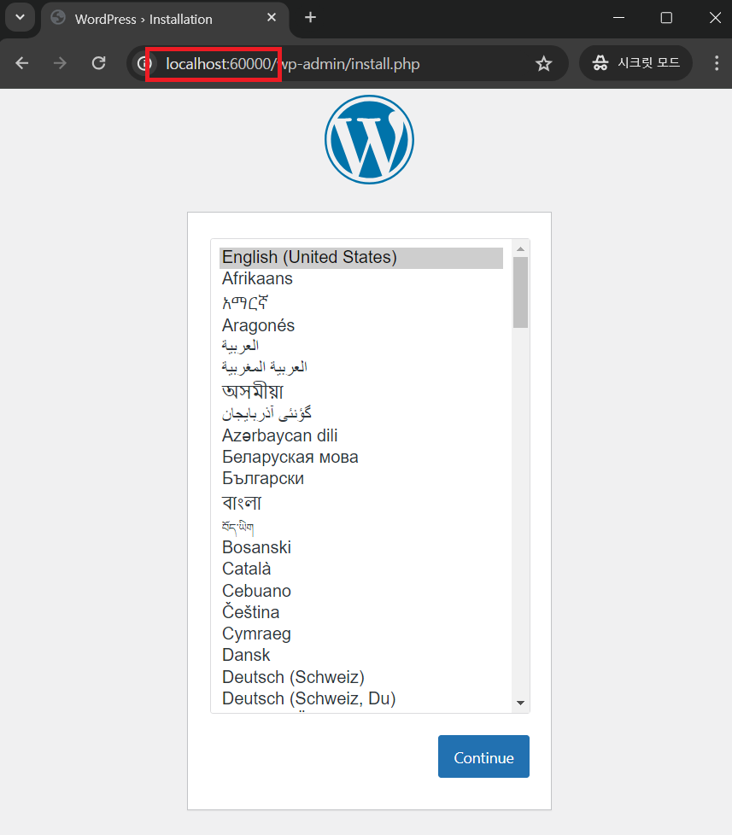Click the WordPress logo
Image resolution: width=732 pixels, height=835 pixels.
[x=369, y=139]
